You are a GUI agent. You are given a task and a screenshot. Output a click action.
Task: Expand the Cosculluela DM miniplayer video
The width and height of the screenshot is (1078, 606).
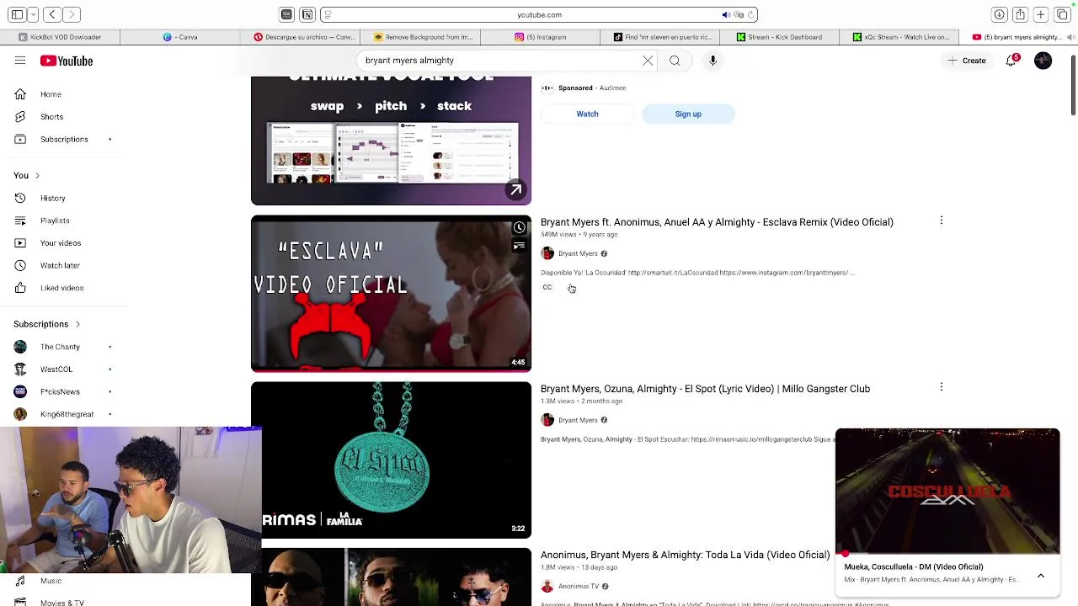[947, 492]
